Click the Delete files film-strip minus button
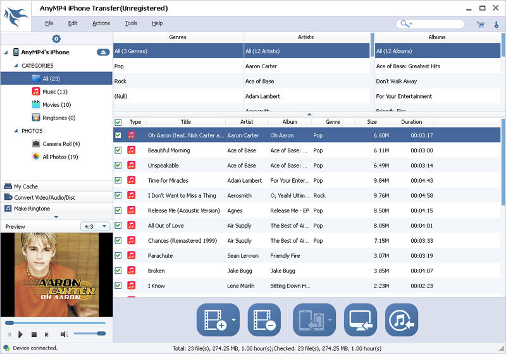The height and width of the screenshot is (354, 506). point(264,320)
